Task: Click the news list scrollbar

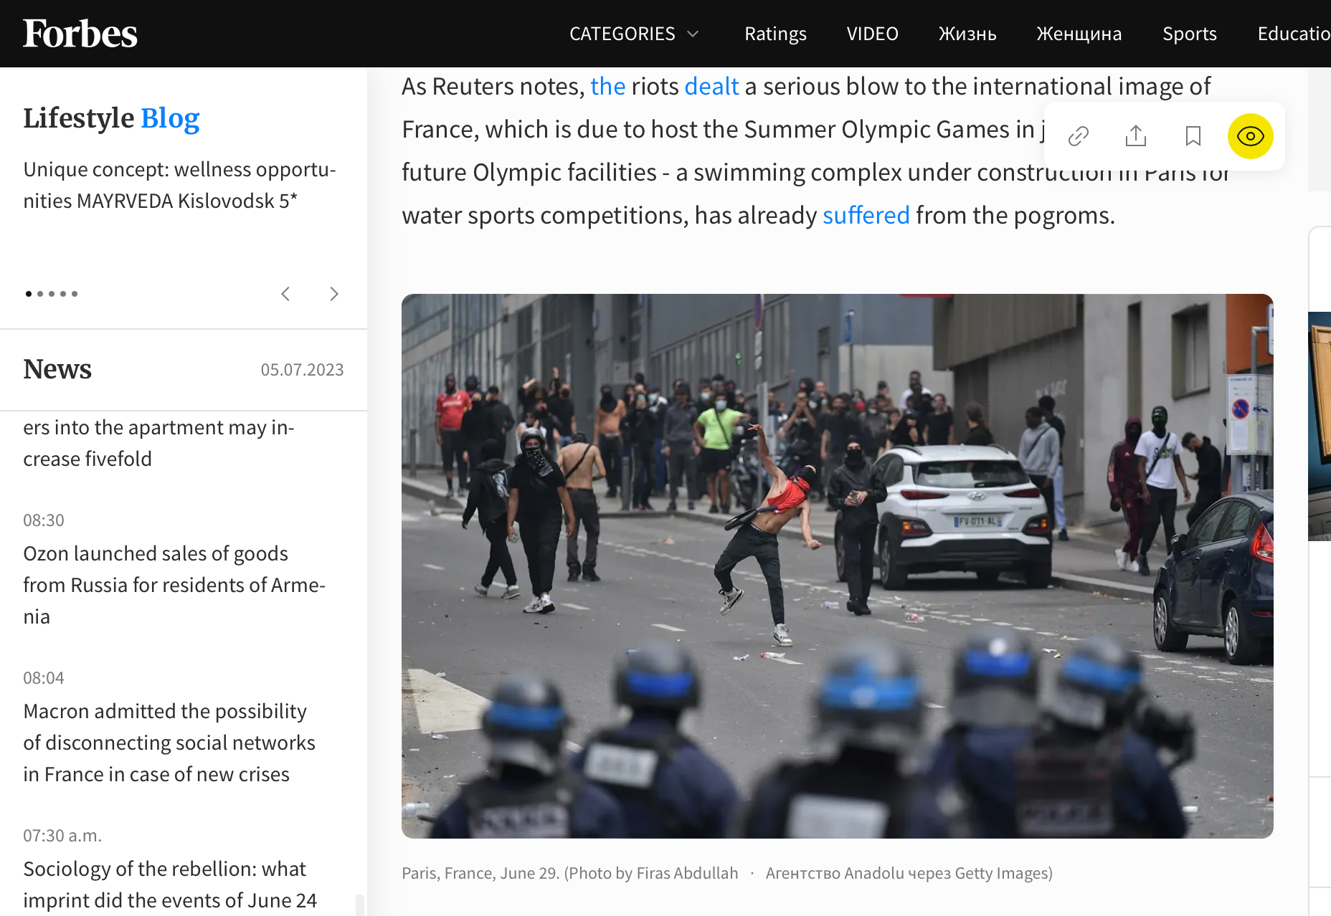Action: click(360, 905)
